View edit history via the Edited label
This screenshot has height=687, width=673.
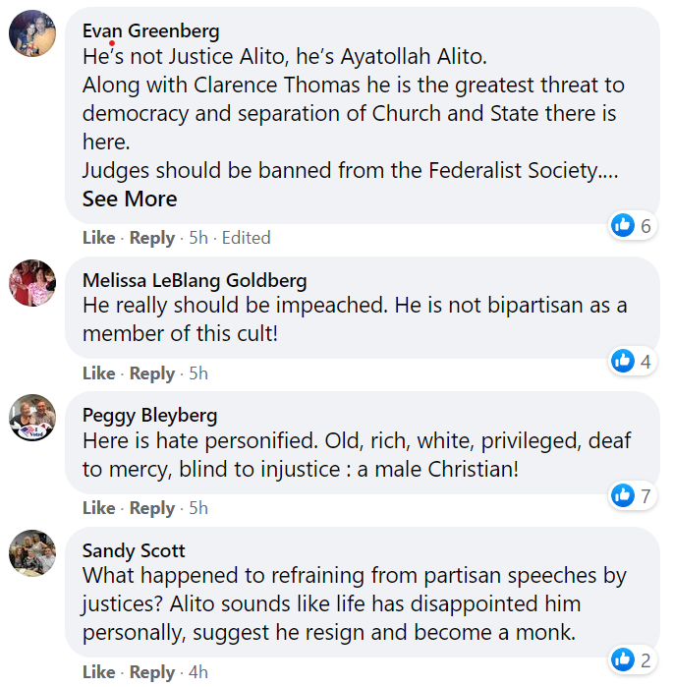[246, 238]
